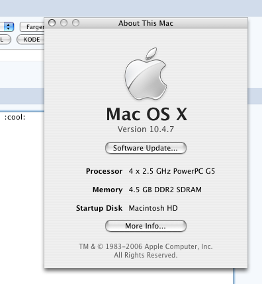The width and height of the screenshot is (262, 284).
Task: Click the button ending in L in background window
Action: pyautogui.click(x=5, y=40)
